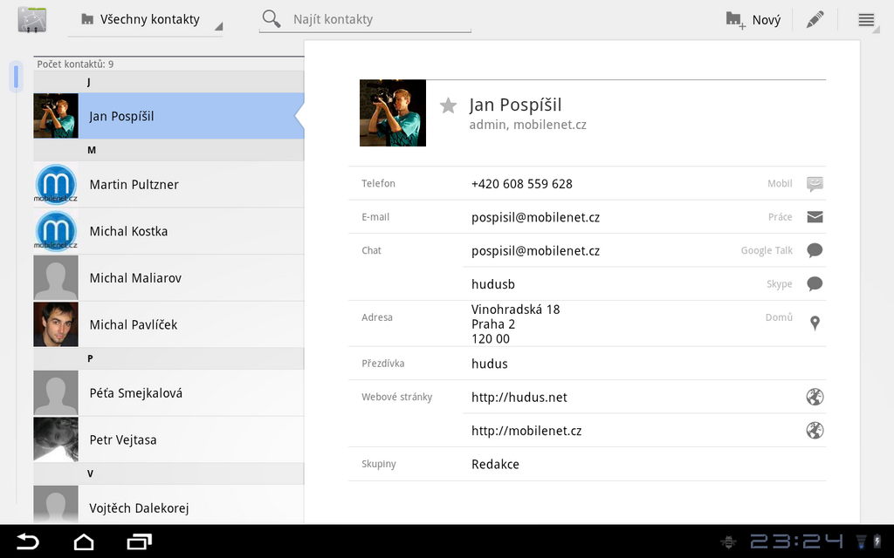Toggle favorite star for Jan Pospíšil

pos(448,106)
